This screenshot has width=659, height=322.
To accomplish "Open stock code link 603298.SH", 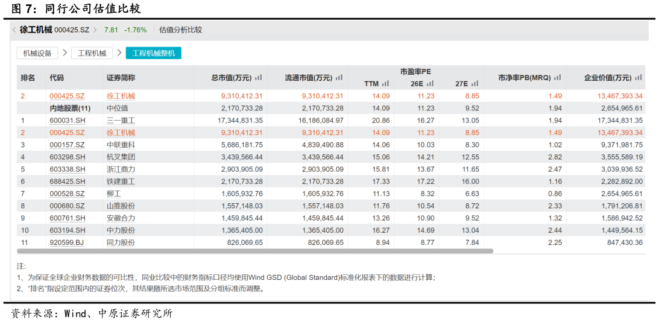I will [68, 157].
